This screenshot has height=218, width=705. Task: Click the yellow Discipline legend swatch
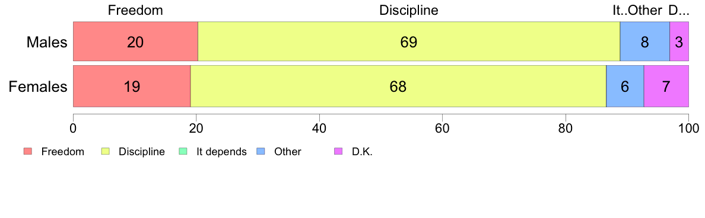[x=105, y=152]
